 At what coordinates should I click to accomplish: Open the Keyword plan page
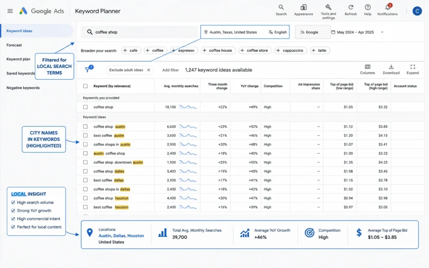point(18,59)
